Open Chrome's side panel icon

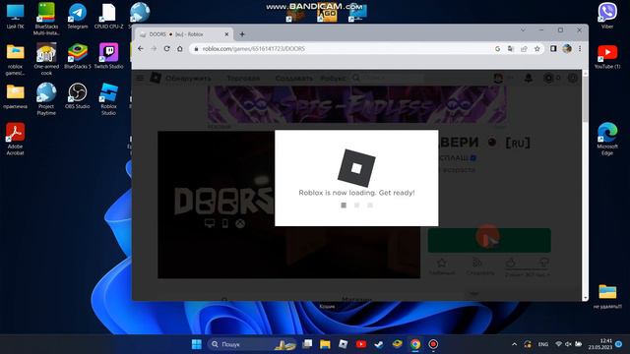coord(553,48)
